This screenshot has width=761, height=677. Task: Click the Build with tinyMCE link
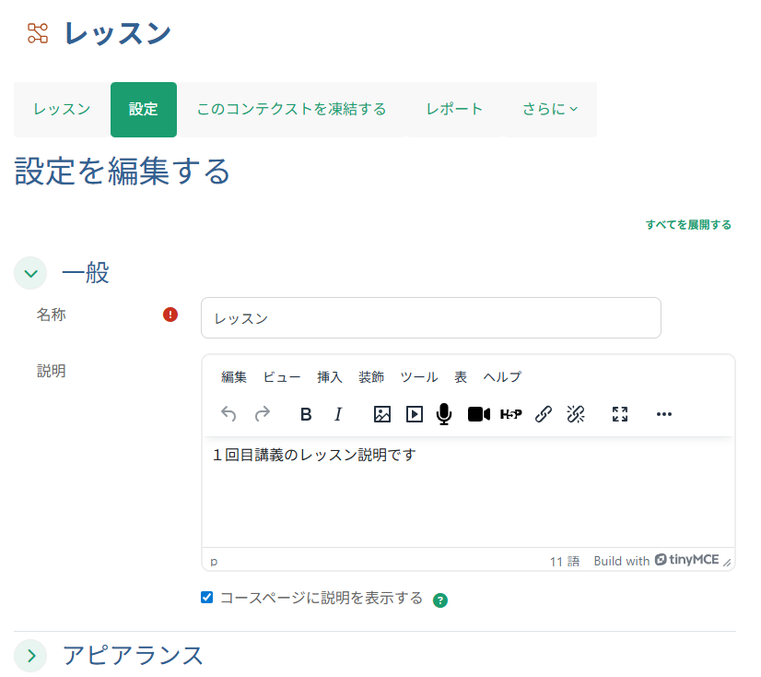coord(656,560)
